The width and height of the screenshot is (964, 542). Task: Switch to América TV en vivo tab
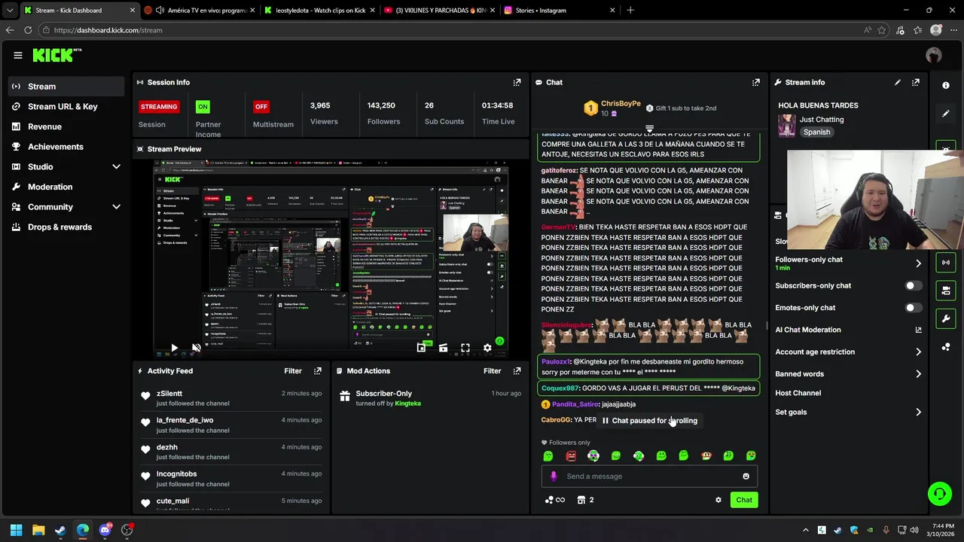(199, 11)
